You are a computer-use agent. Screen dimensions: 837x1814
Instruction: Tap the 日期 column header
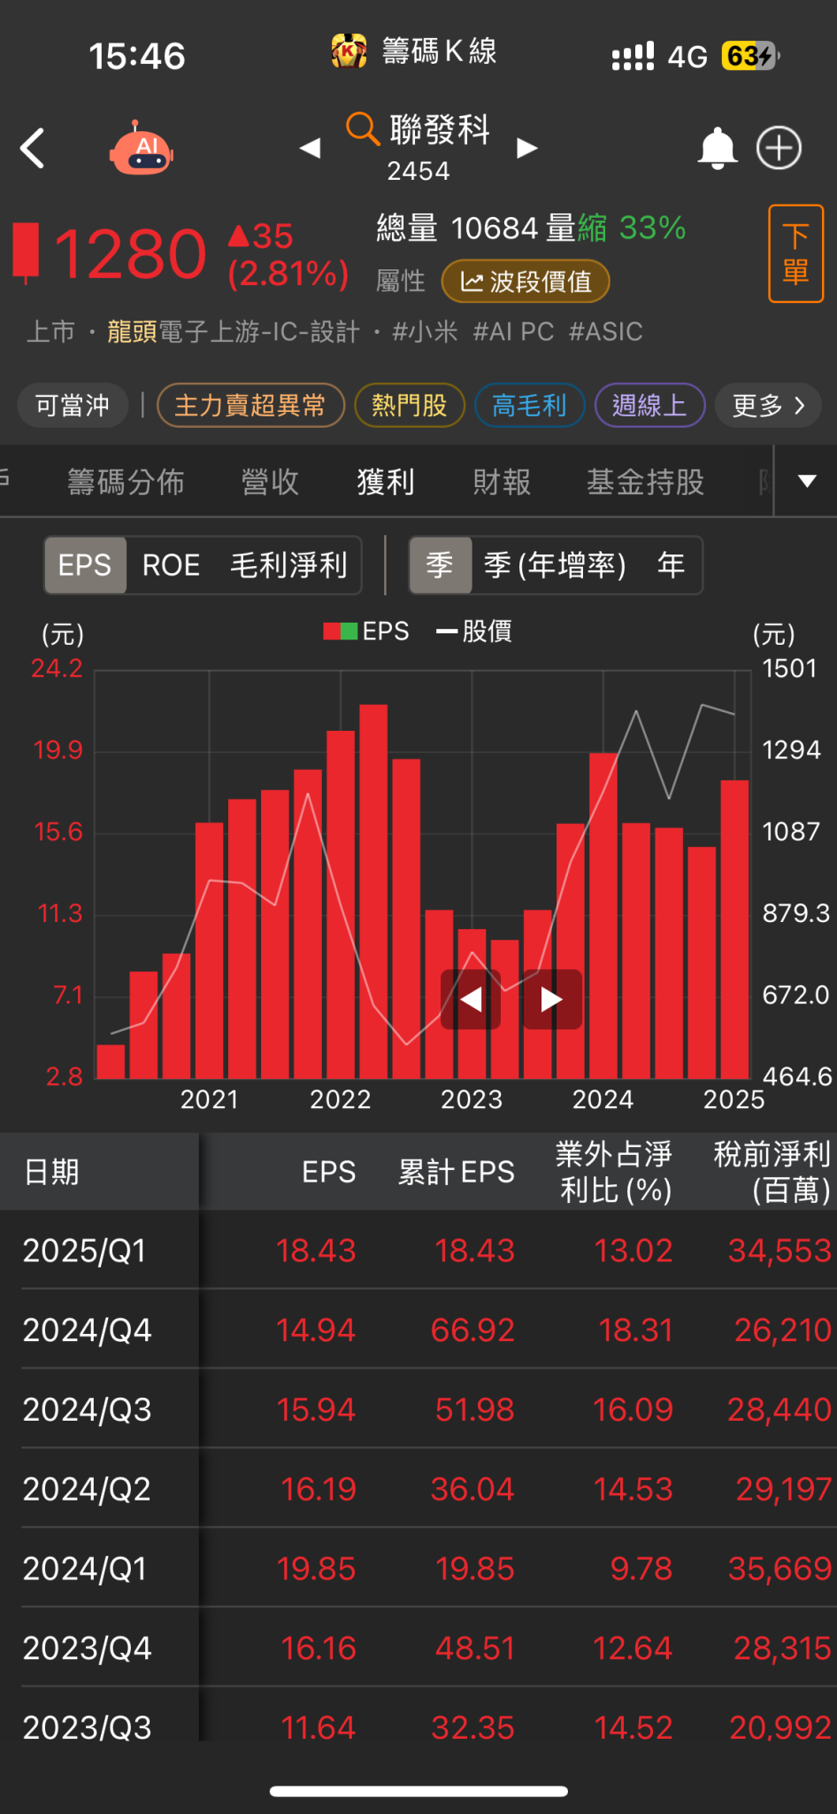[51, 1172]
